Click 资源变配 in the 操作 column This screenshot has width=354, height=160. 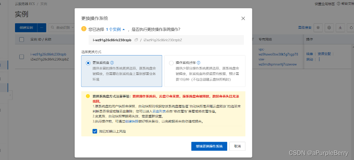click(324, 54)
